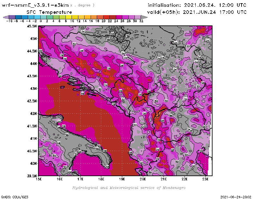Select the 42N latitude axis label
Viewport: 258px width, 199px height.
(x=34, y=114)
